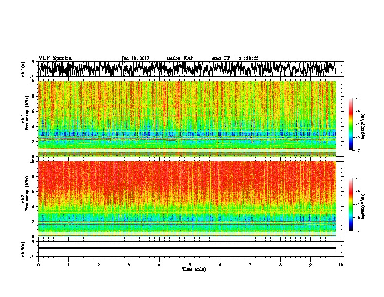Select the date label Jan. 10, 2017
Screen dimensions: 384x297
point(135,58)
